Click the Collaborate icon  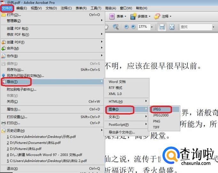click(4, 56)
